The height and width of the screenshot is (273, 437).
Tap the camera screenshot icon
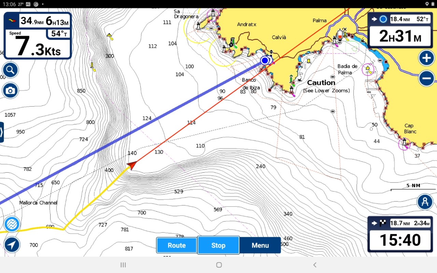[10, 90]
